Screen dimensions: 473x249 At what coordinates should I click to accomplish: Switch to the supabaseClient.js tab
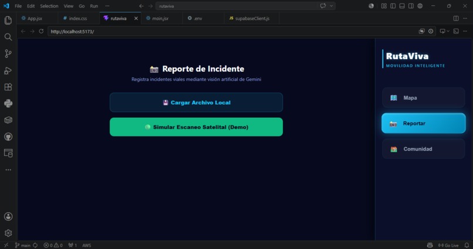(x=252, y=18)
